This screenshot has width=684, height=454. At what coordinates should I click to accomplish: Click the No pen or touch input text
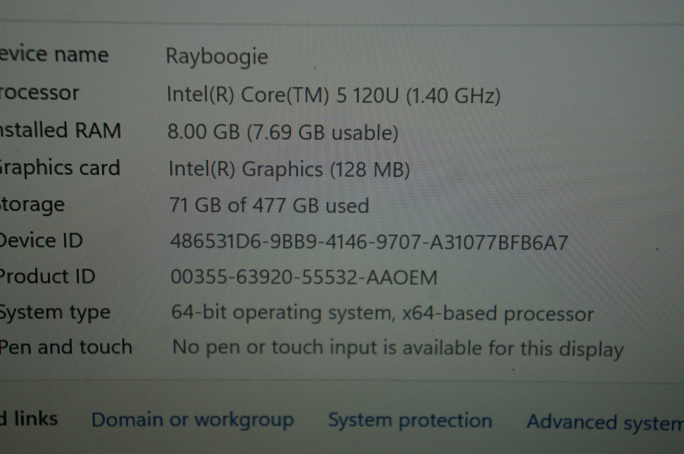(x=398, y=349)
